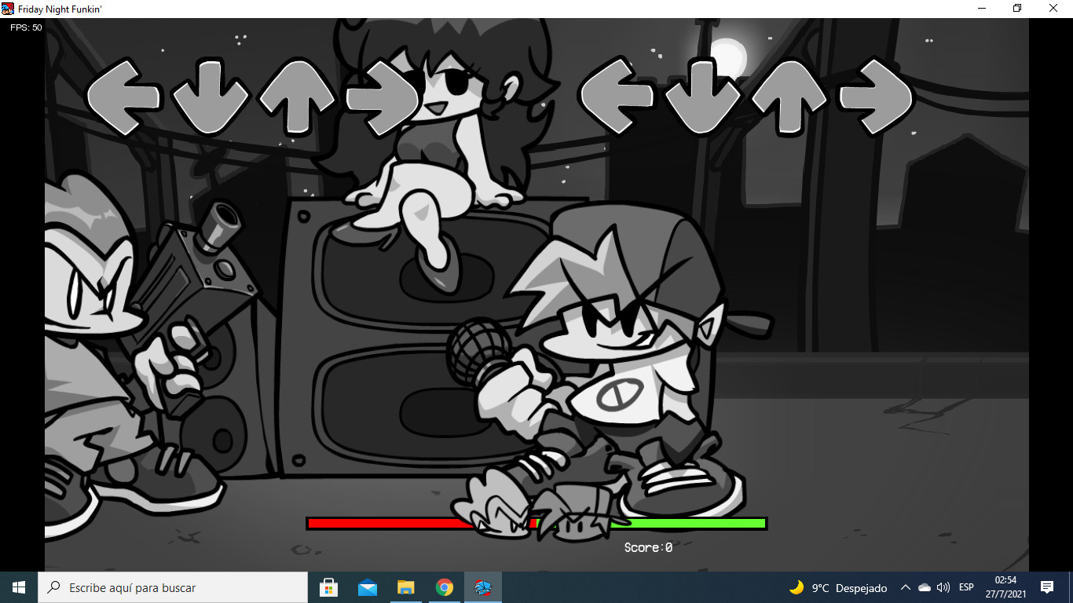Click the player's left arrow receptor

tap(616, 97)
